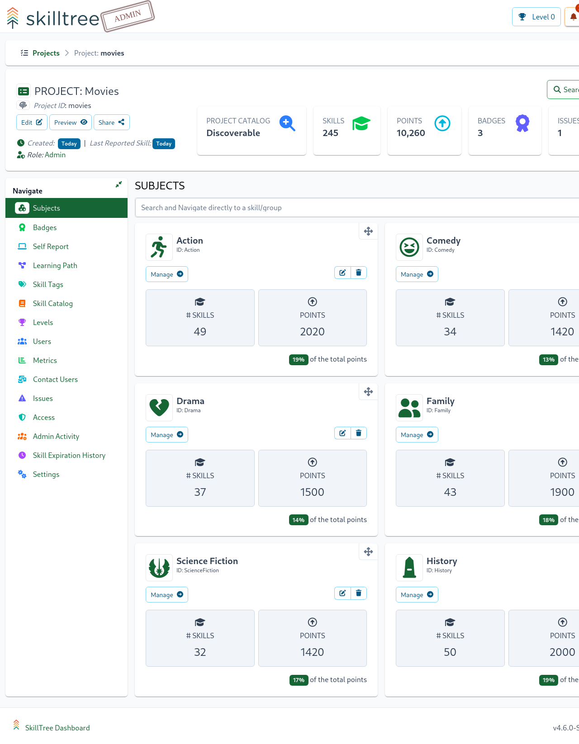The image size is (579, 744).
Task: Manage the History subject
Action: click(417, 595)
